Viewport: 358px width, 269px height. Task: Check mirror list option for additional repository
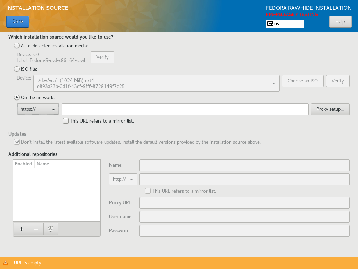(x=148, y=191)
